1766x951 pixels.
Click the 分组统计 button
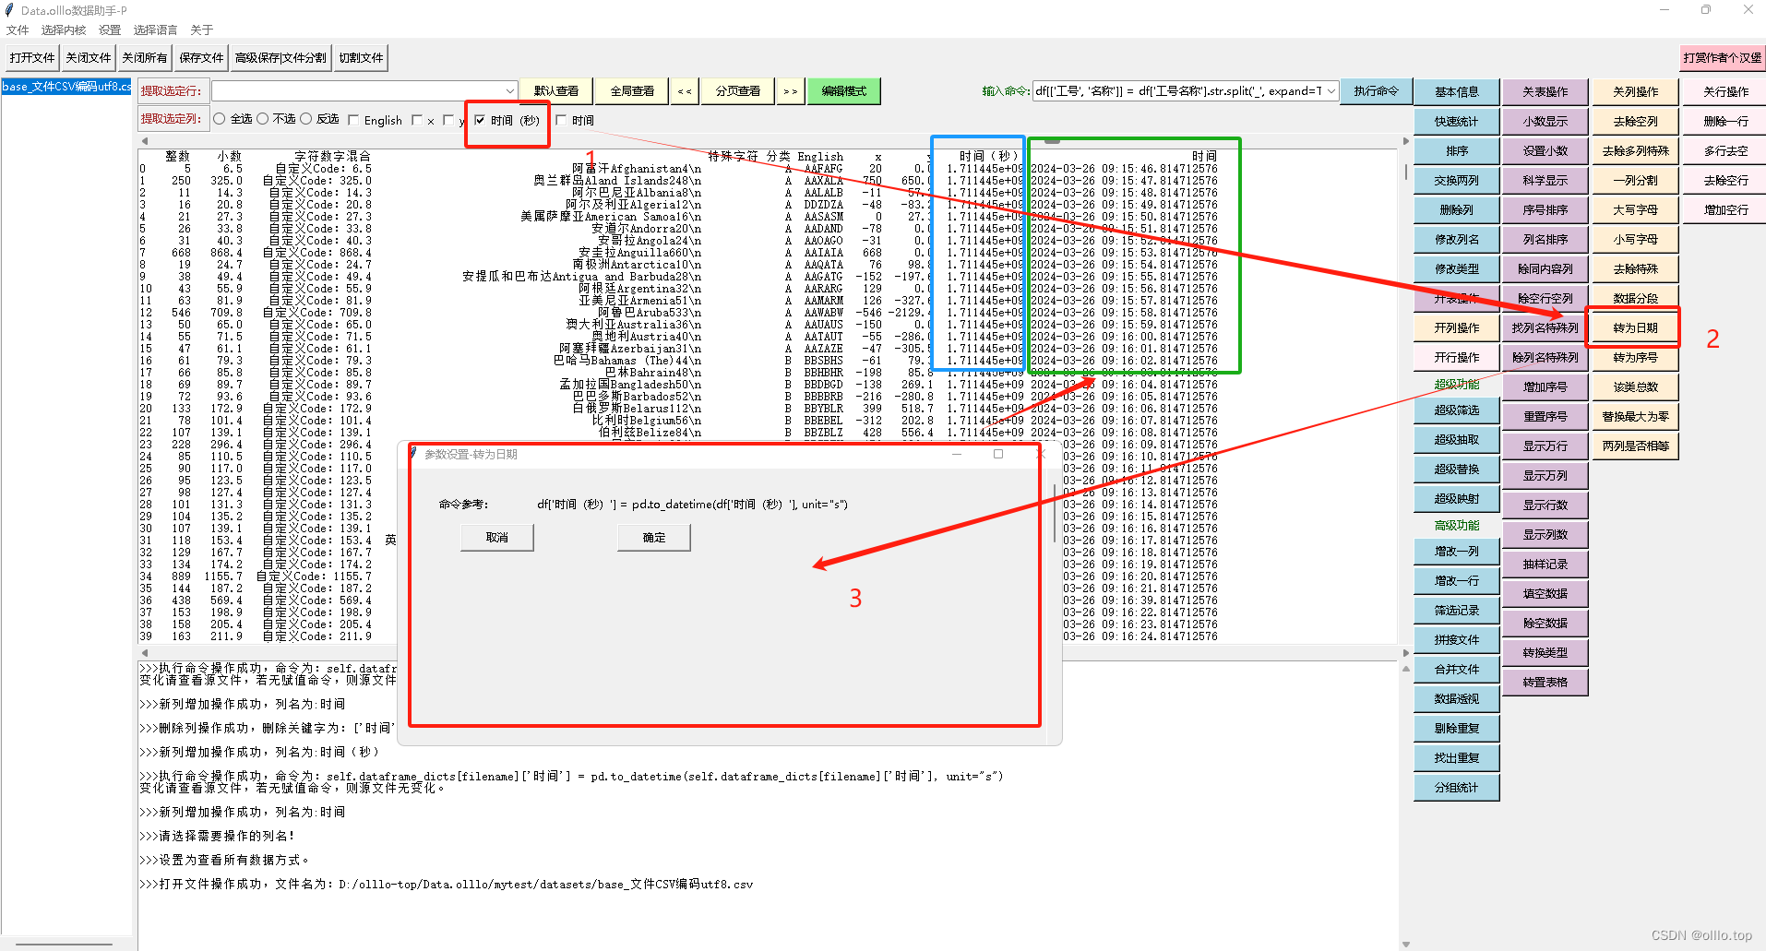(1457, 787)
